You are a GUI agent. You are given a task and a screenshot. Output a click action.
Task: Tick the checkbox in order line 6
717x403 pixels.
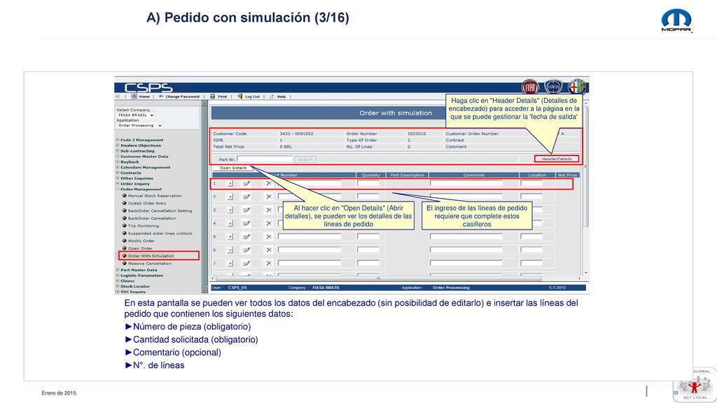click(230, 250)
